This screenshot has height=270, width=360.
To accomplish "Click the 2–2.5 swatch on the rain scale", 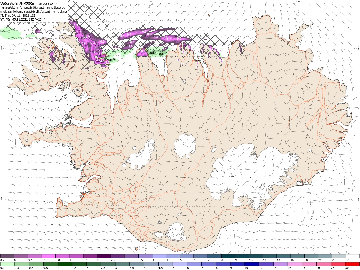I will pyautogui.click(x=94, y=264).
